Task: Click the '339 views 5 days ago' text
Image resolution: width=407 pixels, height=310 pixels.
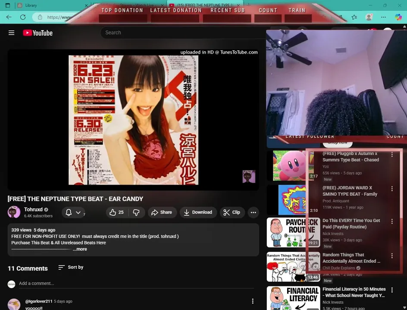Action: (x=33, y=230)
